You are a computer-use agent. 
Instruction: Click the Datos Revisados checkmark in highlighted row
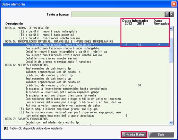click(x=159, y=45)
